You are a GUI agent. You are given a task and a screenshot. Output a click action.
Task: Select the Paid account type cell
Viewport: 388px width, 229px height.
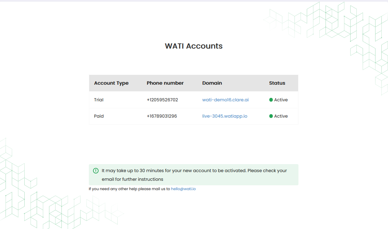pos(99,116)
